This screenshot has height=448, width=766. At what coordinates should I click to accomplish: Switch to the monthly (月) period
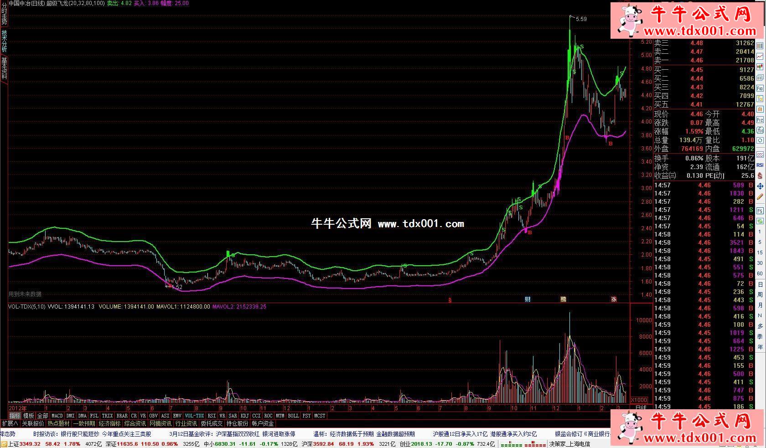[760, 305]
